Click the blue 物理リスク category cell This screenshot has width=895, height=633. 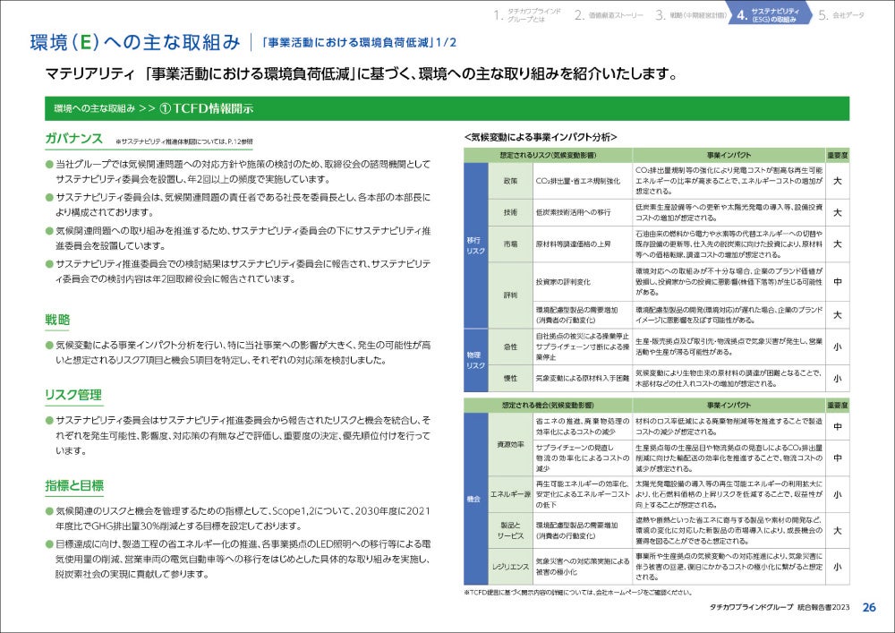[475, 360]
